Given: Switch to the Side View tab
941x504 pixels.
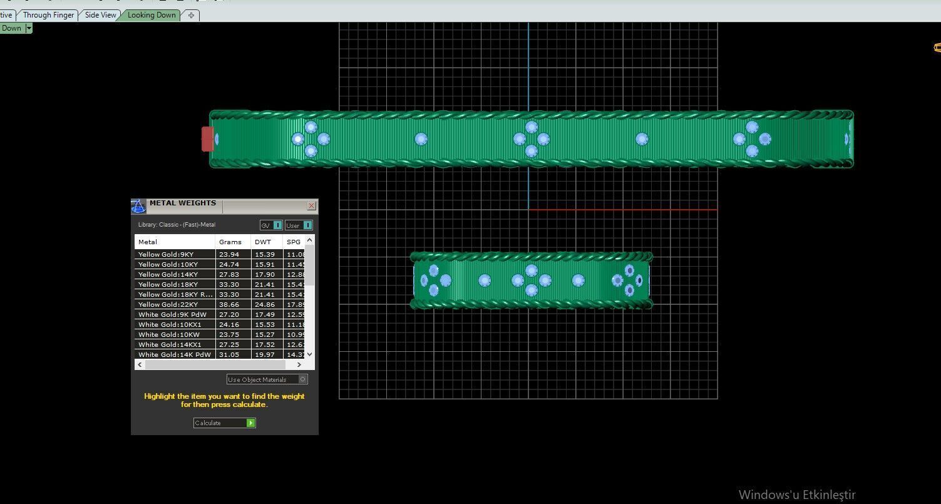Looking at the screenshot, I should coord(101,15).
